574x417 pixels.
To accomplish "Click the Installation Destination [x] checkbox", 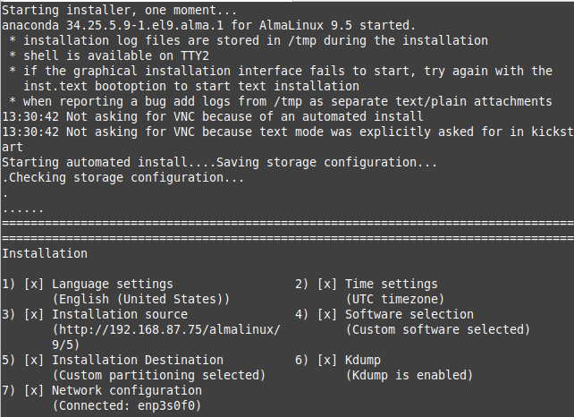I will [x=34, y=360].
